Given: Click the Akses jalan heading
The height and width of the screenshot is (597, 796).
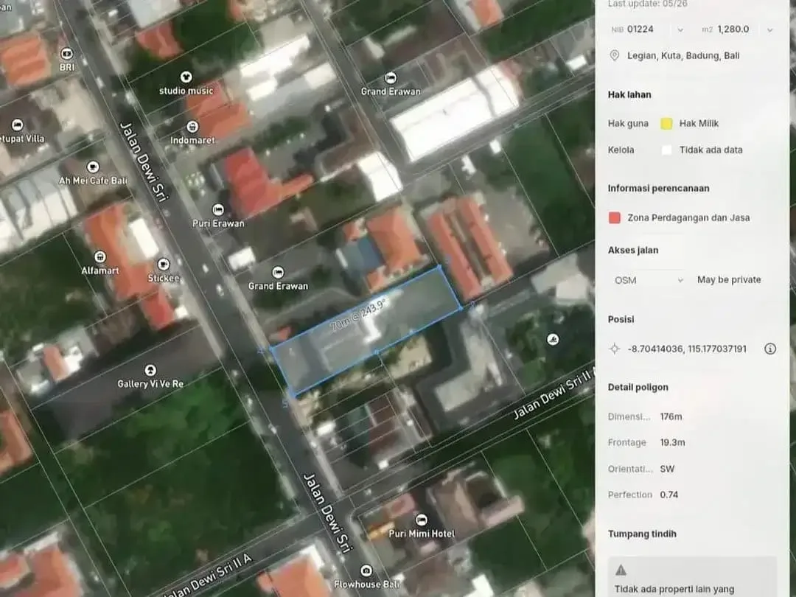Looking at the screenshot, I should click(x=633, y=251).
